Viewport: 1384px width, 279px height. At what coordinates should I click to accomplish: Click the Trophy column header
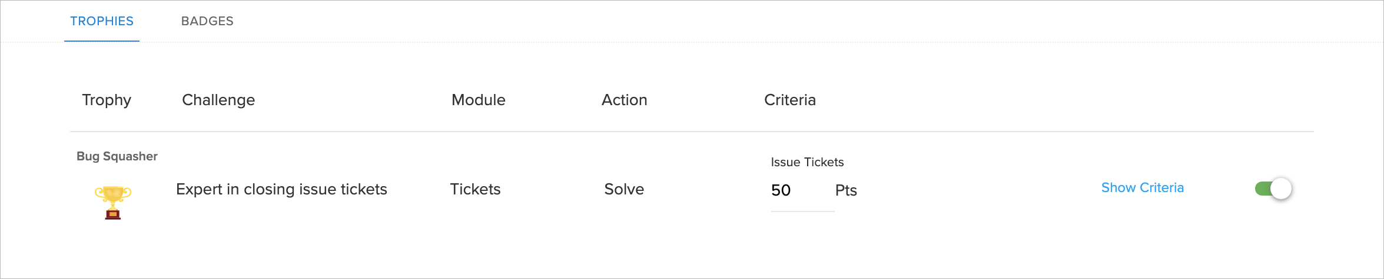(x=107, y=100)
